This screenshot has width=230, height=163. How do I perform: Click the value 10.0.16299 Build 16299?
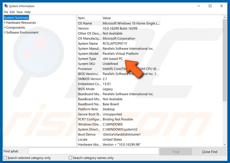pyautogui.click(x=120, y=28)
